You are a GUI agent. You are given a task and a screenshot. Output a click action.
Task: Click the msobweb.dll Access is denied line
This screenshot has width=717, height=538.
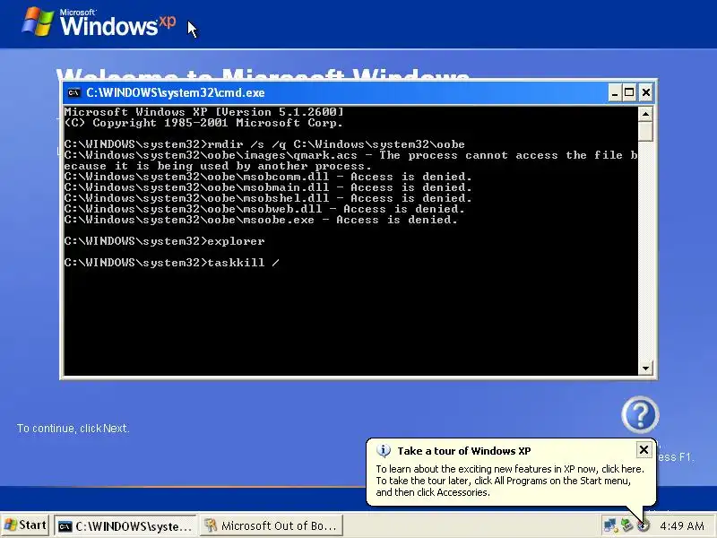point(264,209)
